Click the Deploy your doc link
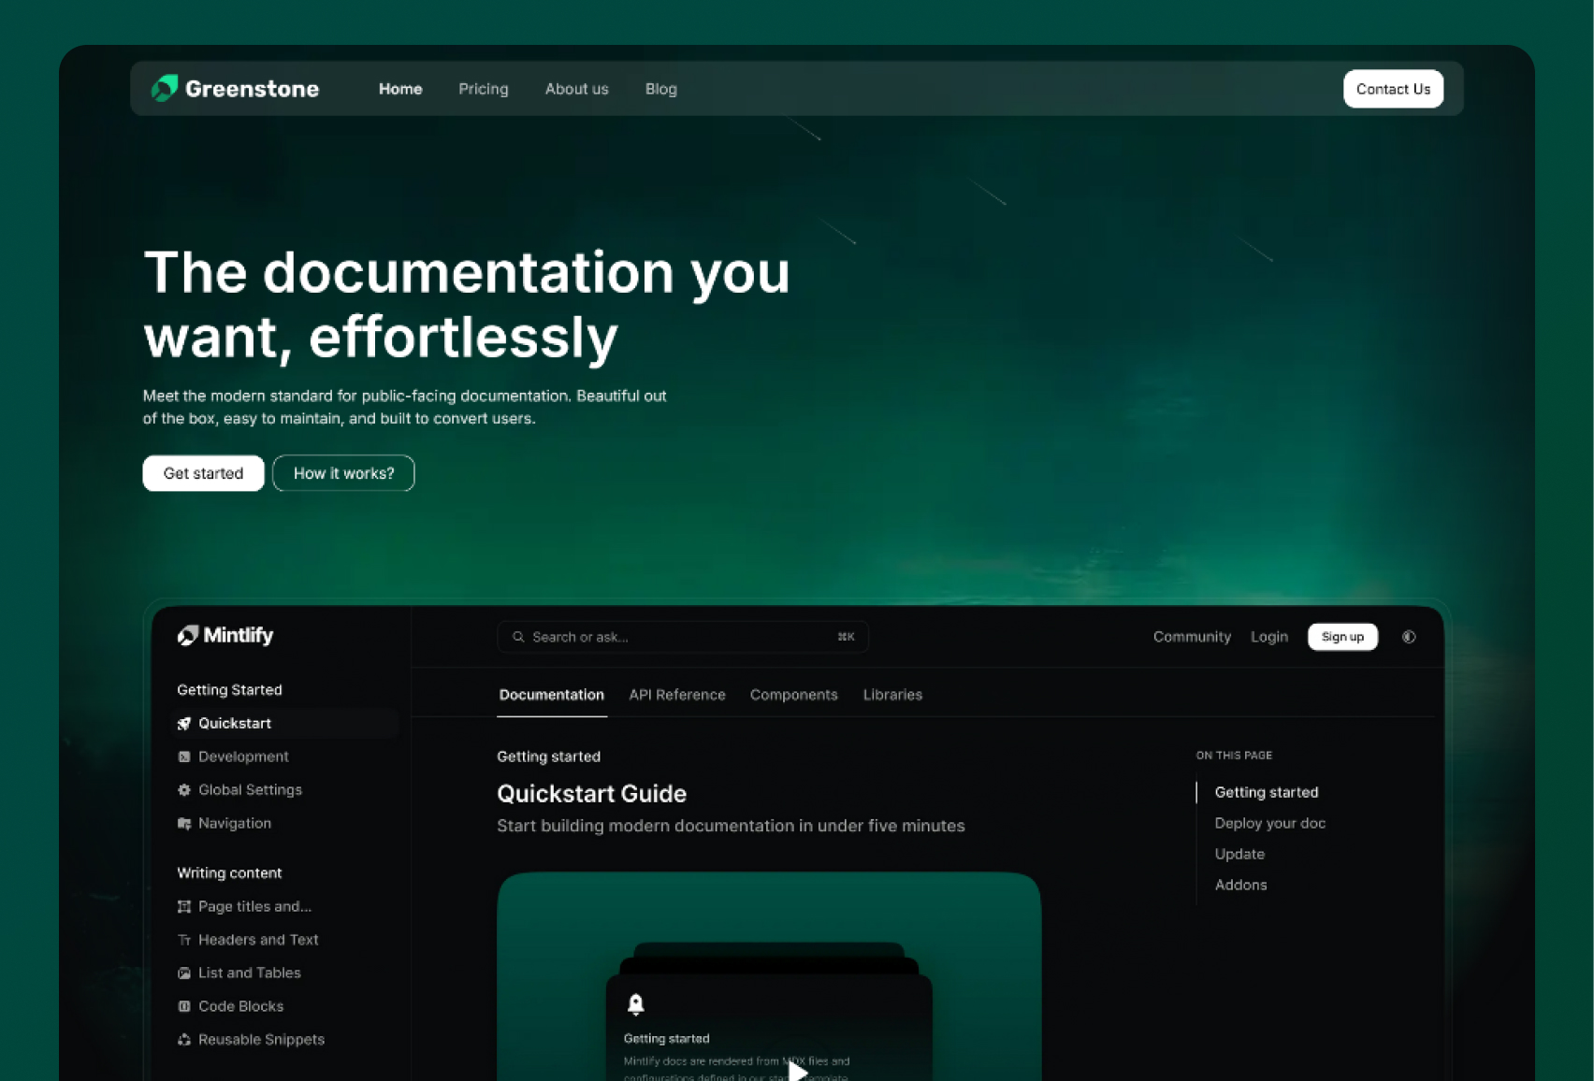1594x1081 pixels. click(x=1269, y=823)
